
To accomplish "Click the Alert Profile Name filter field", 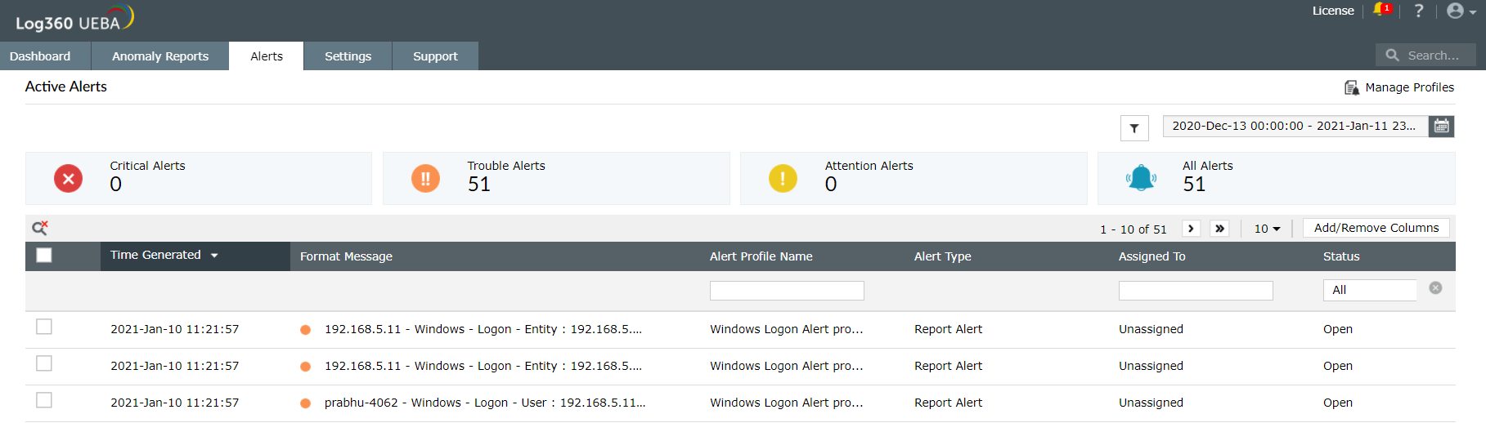I will 787,291.
